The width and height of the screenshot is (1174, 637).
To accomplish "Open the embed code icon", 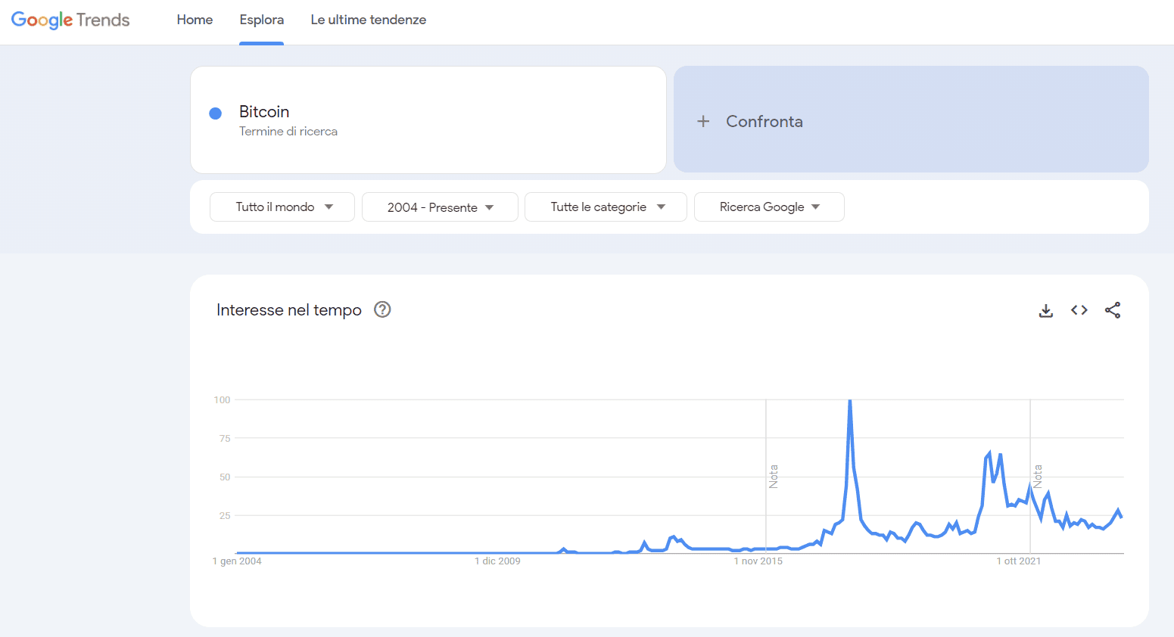I will point(1079,310).
